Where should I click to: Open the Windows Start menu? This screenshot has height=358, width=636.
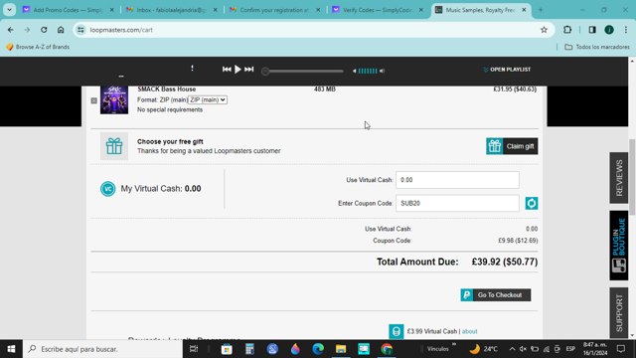[x=11, y=349]
